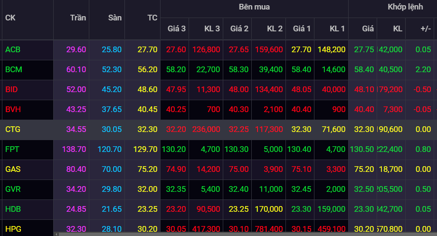Image resolution: width=437 pixels, height=236 pixels.
Task: Click the BID stock symbol
Action: coord(11,89)
